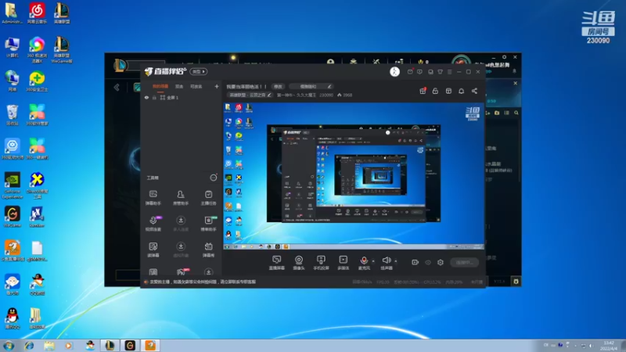Toggle the room lock icon near gift box
The height and width of the screenshot is (352, 626).
(435, 91)
